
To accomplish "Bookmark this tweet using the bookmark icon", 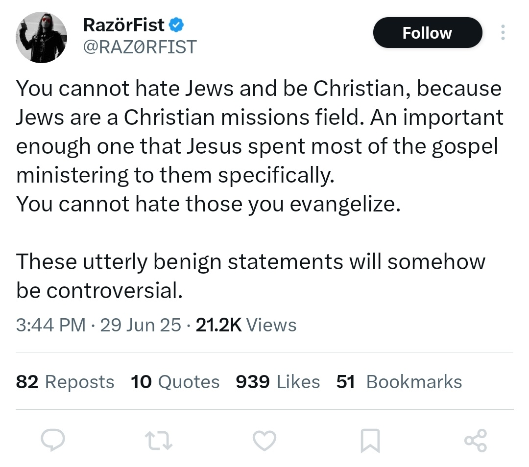I will coord(370,441).
